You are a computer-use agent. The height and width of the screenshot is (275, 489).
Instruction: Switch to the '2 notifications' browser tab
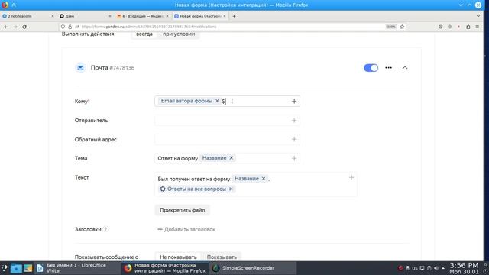(x=28, y=16)
